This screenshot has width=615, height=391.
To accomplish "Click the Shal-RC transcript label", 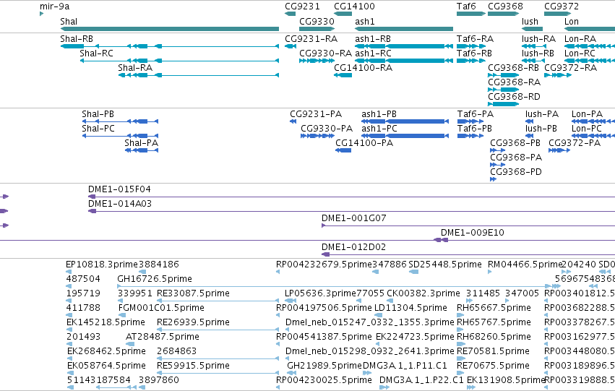I will (x=96, y=53).
